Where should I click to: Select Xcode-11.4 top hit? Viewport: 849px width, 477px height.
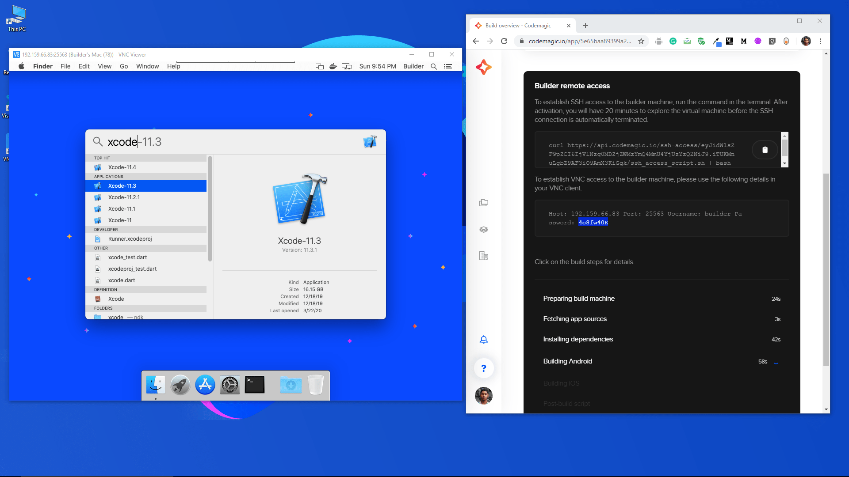(x=146, y=167)
